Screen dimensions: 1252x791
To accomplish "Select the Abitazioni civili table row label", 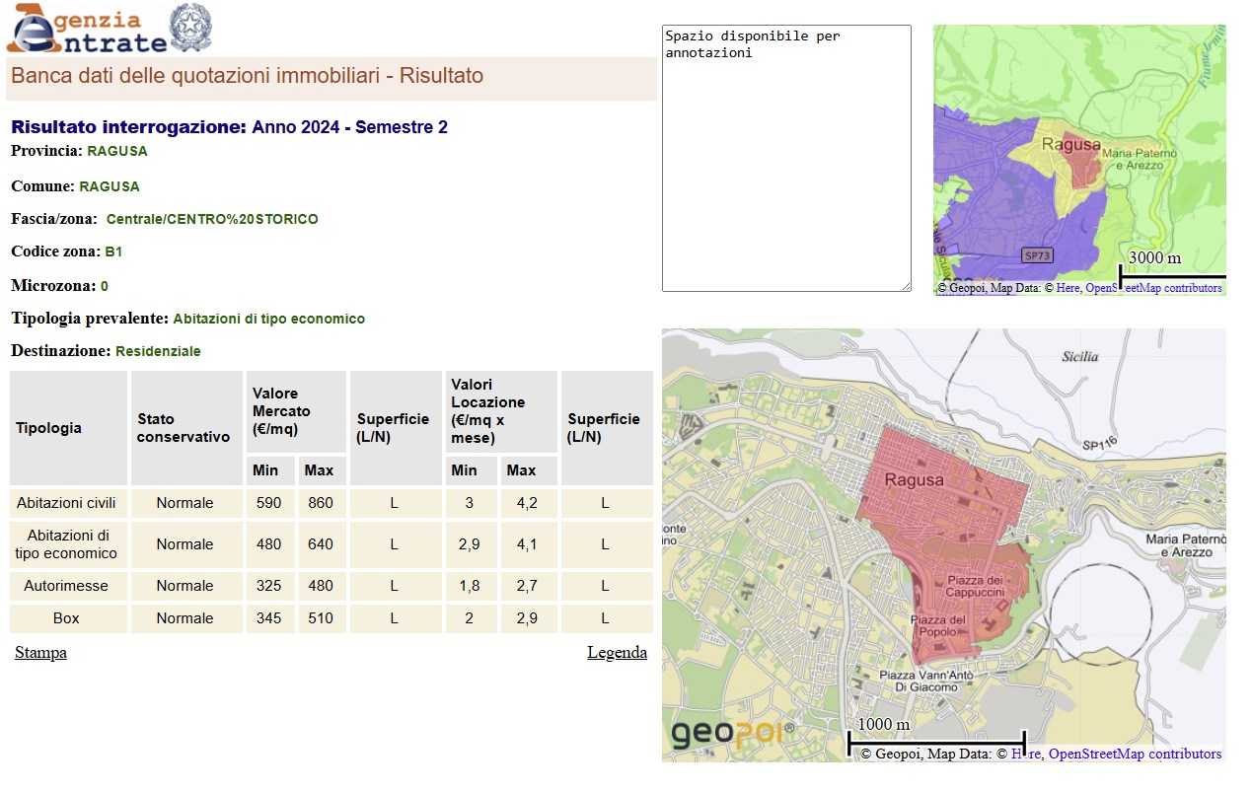I will tap(66, 503).
